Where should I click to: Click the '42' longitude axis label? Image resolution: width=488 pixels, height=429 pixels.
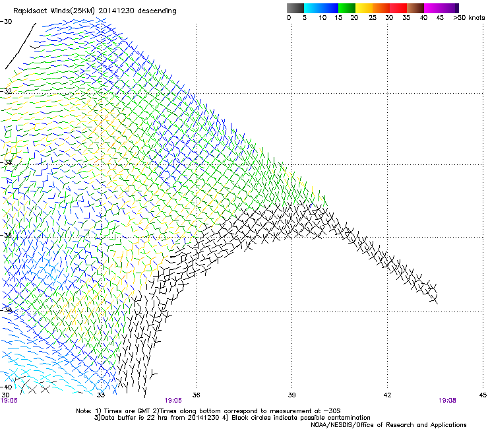tap(387, 395)
